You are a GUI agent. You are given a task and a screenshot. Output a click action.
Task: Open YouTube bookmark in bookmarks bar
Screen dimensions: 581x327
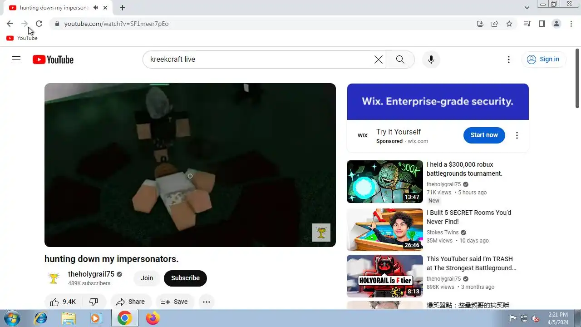22,38
